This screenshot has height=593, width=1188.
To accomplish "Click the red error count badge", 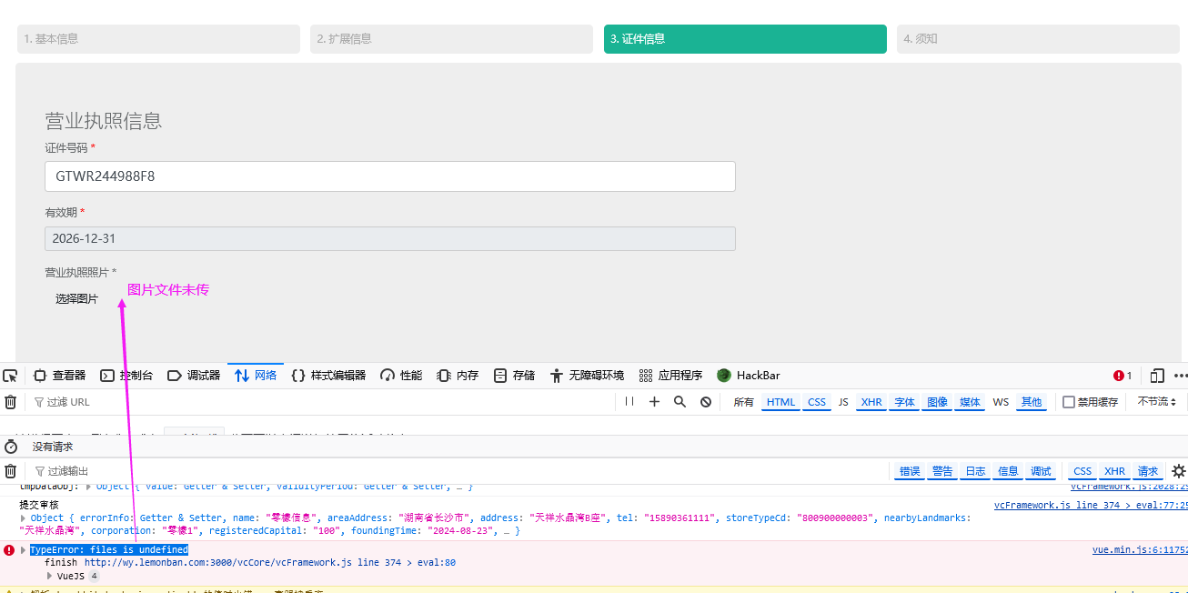I will point(1123,376).
